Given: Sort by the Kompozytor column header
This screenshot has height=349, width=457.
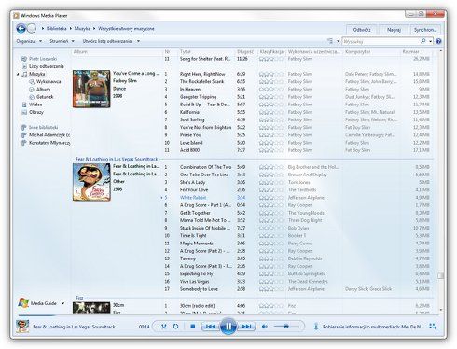Looking at the screenshot, I should pyautogui.click(x=372, y=51).
